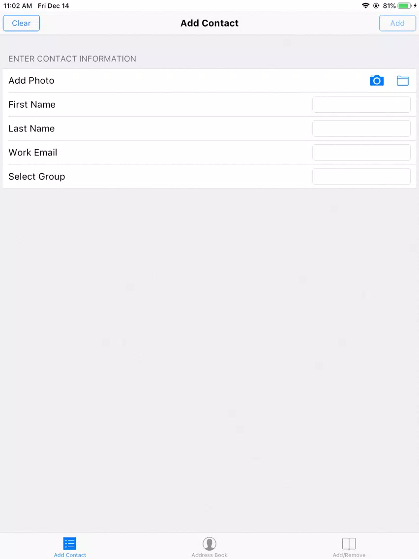Tap the orientation lock status icon
The image size is (419, 559).
click(x=376, y=6)
